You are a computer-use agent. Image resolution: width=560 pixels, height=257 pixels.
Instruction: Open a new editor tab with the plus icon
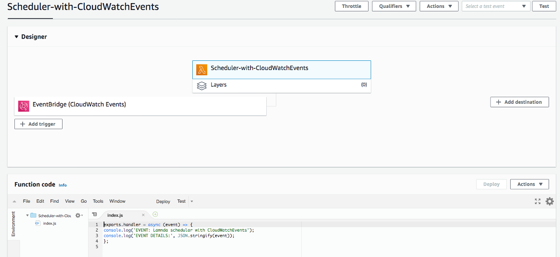pyautogui.click(x=155, y=215)
